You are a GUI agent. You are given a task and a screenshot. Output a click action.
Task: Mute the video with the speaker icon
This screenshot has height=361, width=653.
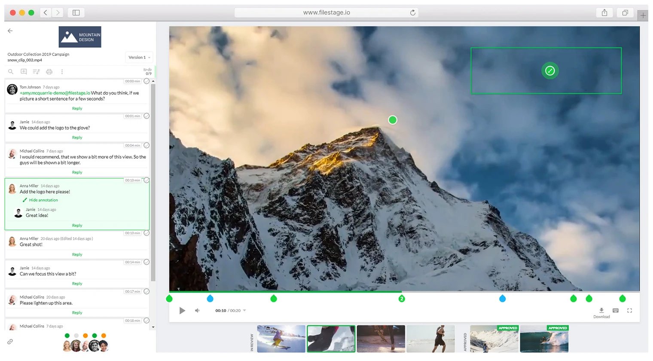[197, 311]
